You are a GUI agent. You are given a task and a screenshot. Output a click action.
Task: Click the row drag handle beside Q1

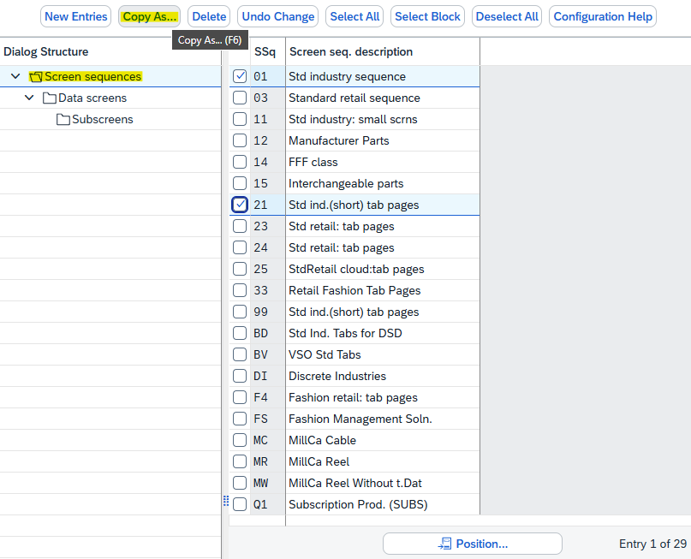tap(226, 501)
